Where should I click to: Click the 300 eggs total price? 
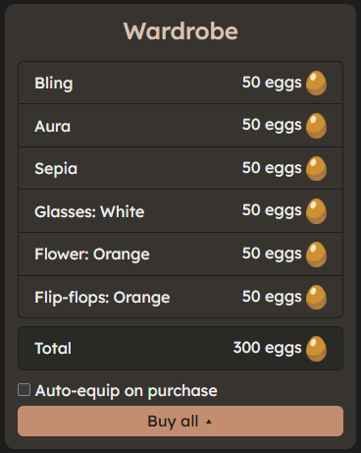[x=267, y=348]
